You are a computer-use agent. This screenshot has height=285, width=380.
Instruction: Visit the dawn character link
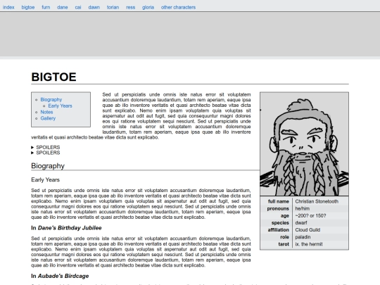(94, 7)
